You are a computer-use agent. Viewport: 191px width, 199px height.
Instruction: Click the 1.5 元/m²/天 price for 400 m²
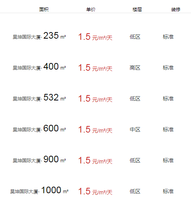(x=95, y=68)
